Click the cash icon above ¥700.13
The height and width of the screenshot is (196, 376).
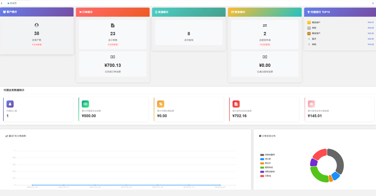113,57
